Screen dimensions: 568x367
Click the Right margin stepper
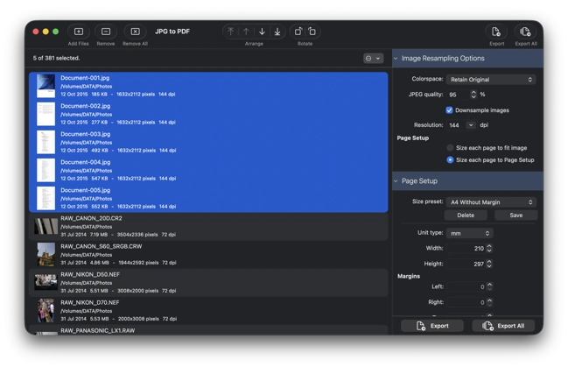(489, 302)
